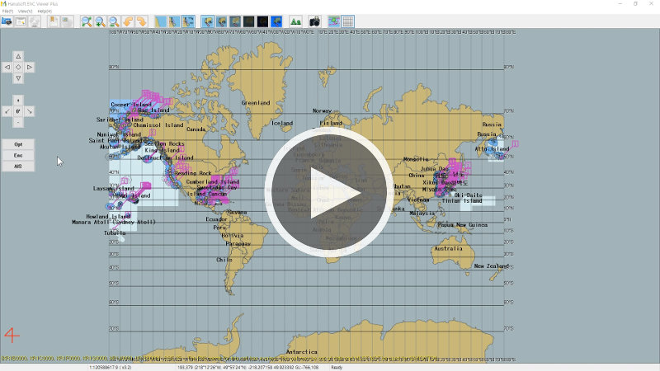Click the undo view arrow icon

pos(129,21)
